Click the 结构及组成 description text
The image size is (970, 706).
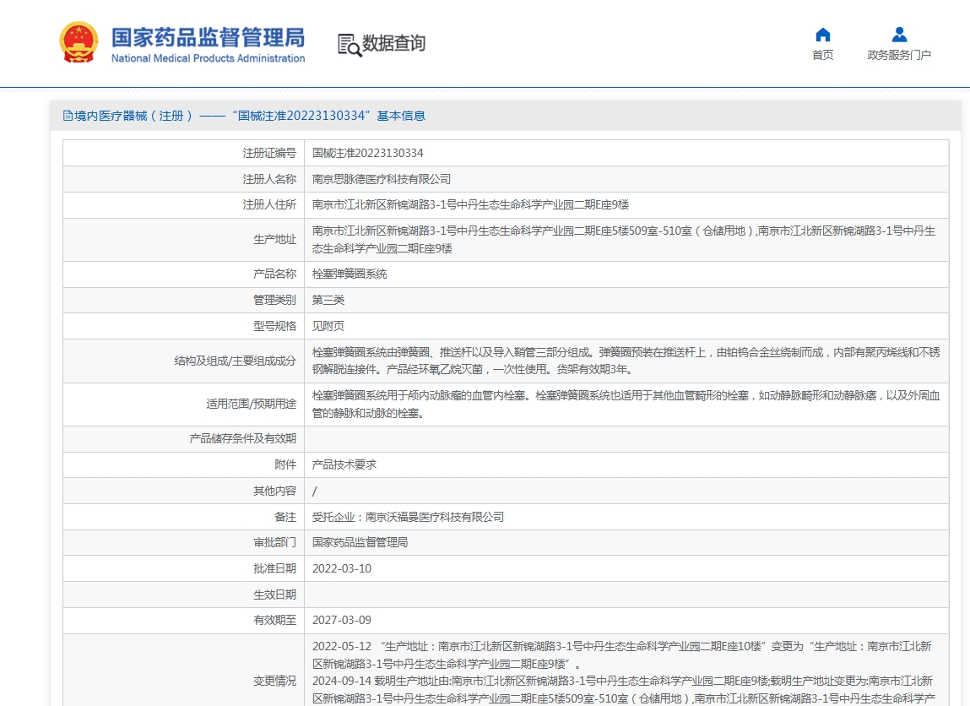click(x=626, y=361)
